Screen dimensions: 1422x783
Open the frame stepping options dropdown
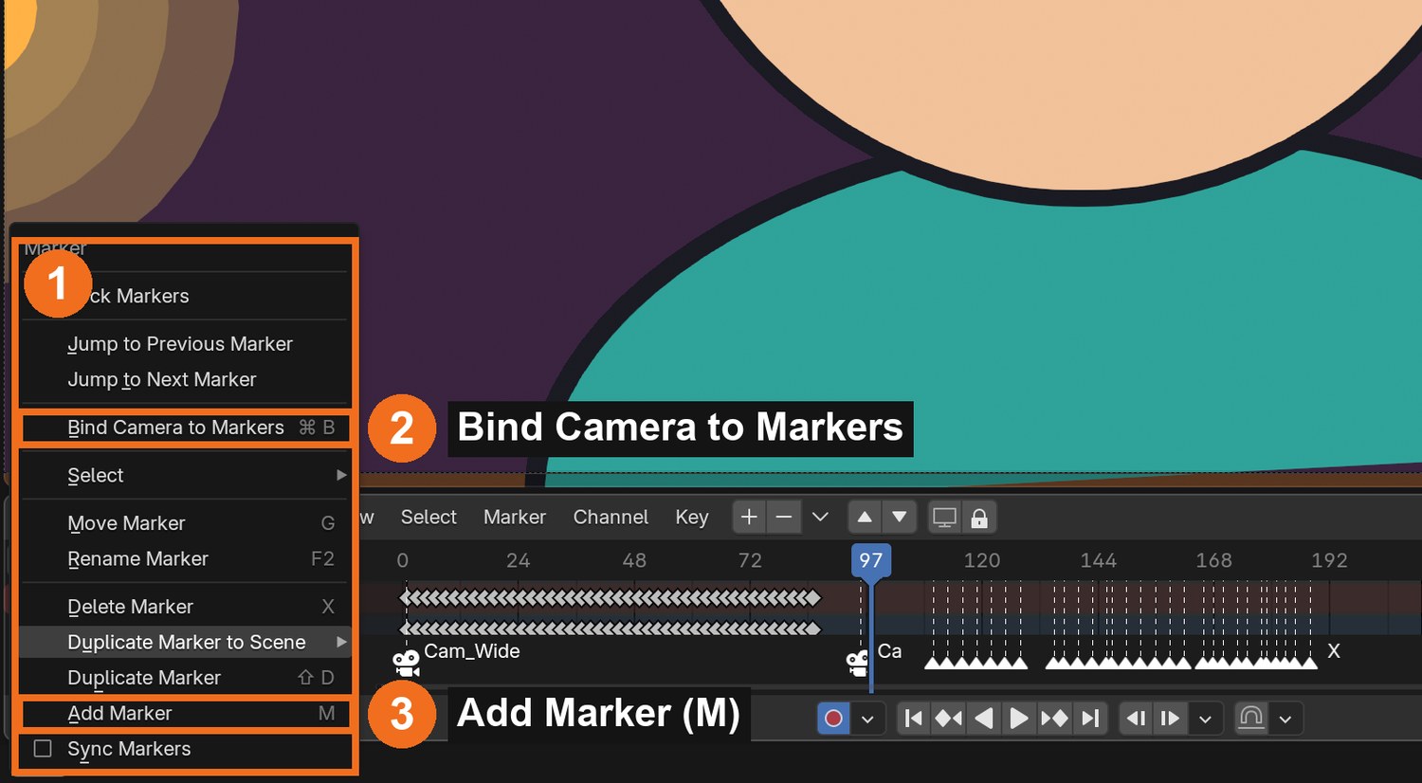click(x=1205, y=719)
